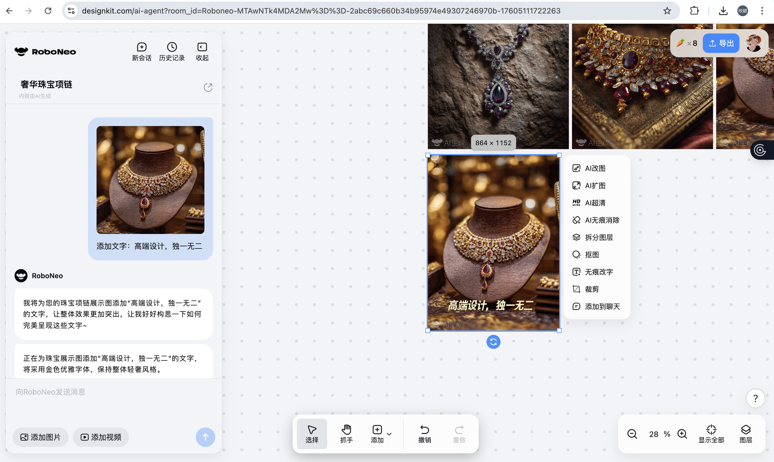Select 抠图 cutout option
The width and height of the screenshot is (774, 462).
[x=591, y=255]
